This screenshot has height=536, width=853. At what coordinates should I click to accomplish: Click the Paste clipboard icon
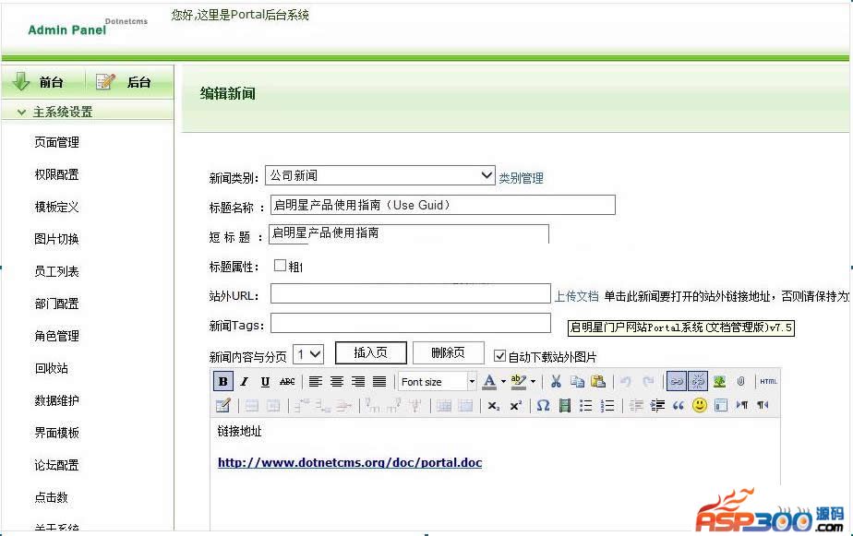598,382
